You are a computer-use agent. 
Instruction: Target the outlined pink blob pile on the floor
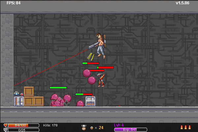pyautogui.click(x=57, y=102)
